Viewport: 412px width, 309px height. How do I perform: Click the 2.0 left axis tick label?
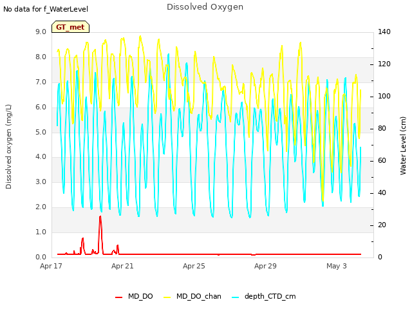pyautogui.click(x=41, y=207)
